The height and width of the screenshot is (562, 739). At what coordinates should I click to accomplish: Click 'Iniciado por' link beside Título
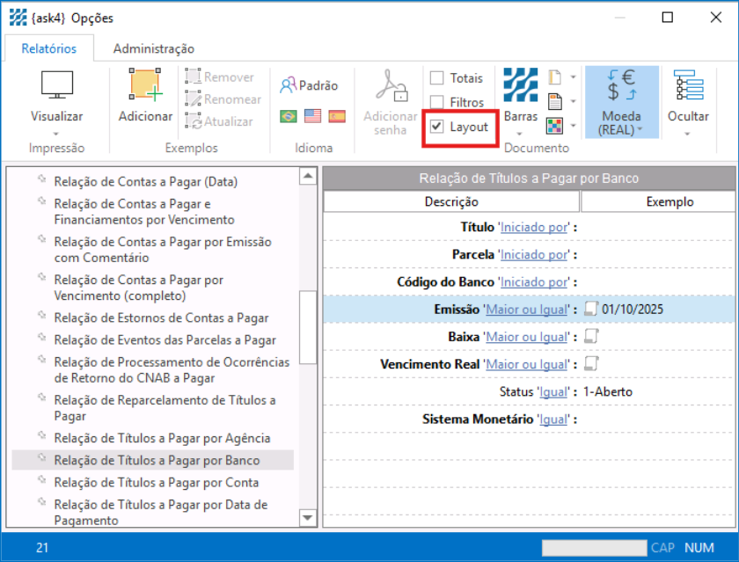[534, 227]
